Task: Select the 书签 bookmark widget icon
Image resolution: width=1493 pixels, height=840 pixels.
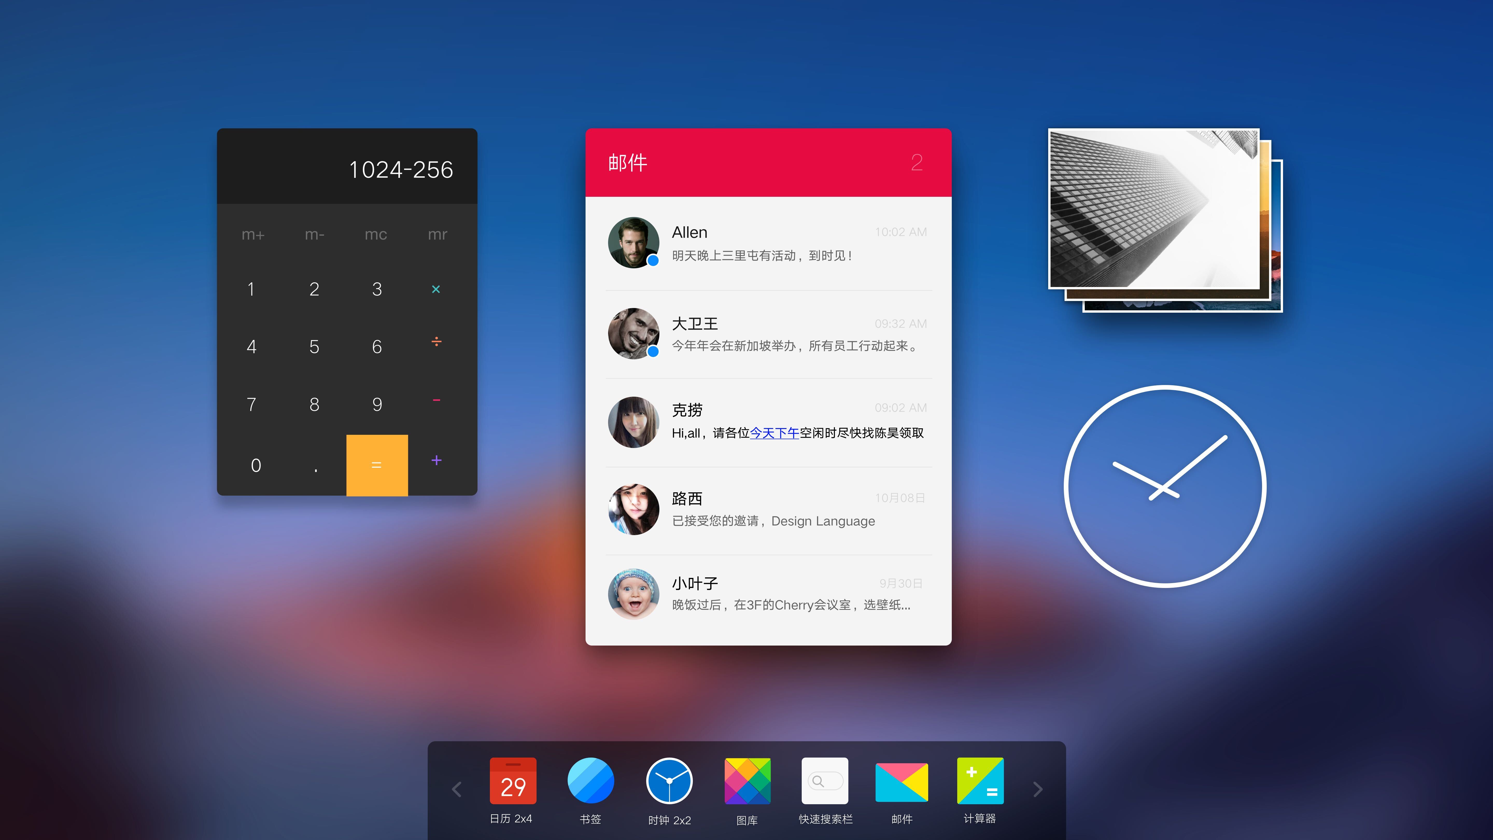Action: [x=591, y=780]
